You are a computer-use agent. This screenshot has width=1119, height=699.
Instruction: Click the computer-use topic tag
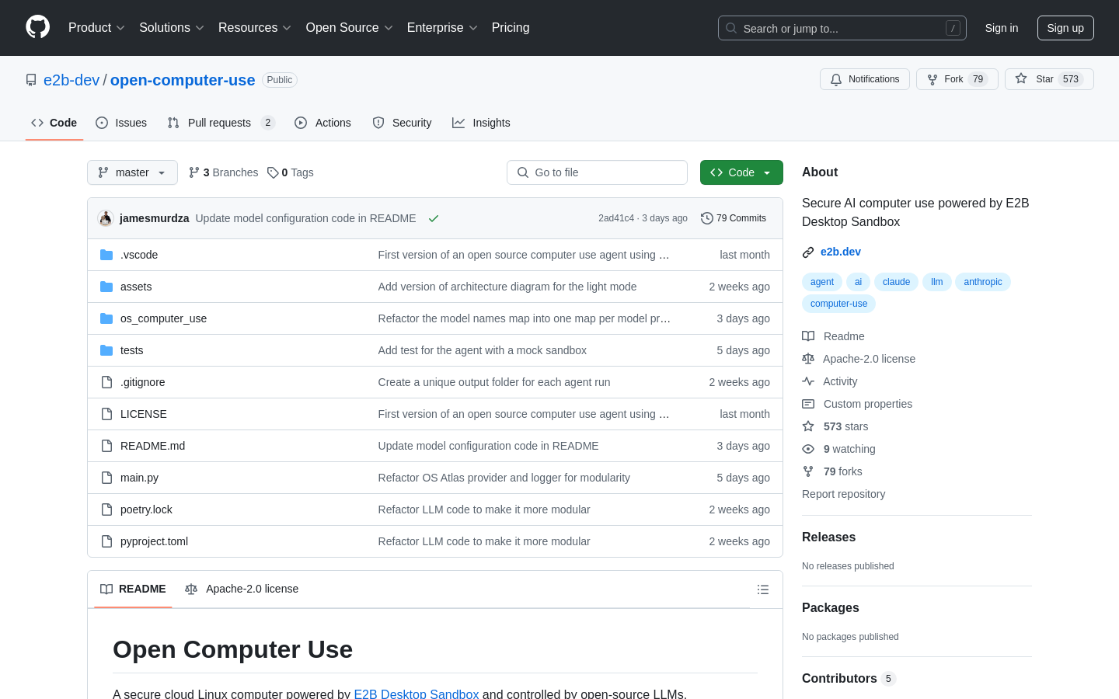(x=838, y=304)
